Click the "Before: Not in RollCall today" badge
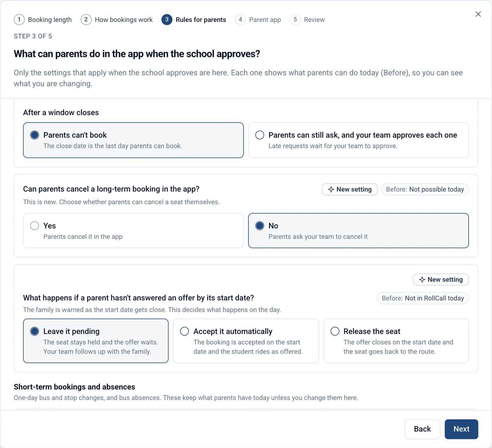Image resolution: width=492 pixels, height=448 pixels. 423,298
